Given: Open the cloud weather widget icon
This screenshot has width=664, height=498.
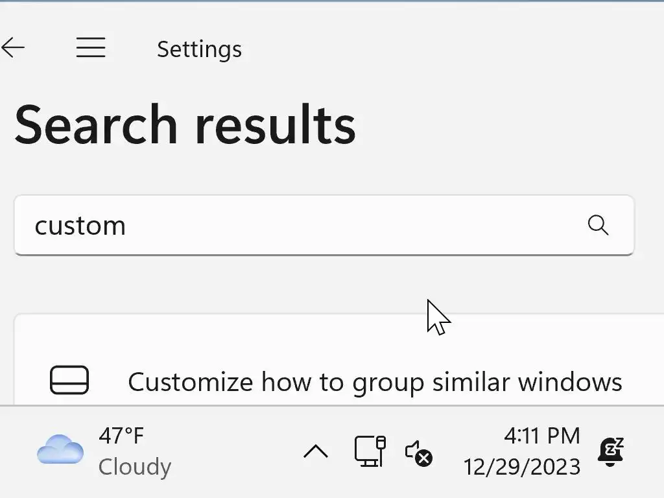Looking at the screenshot, I should tap(60, 449).
